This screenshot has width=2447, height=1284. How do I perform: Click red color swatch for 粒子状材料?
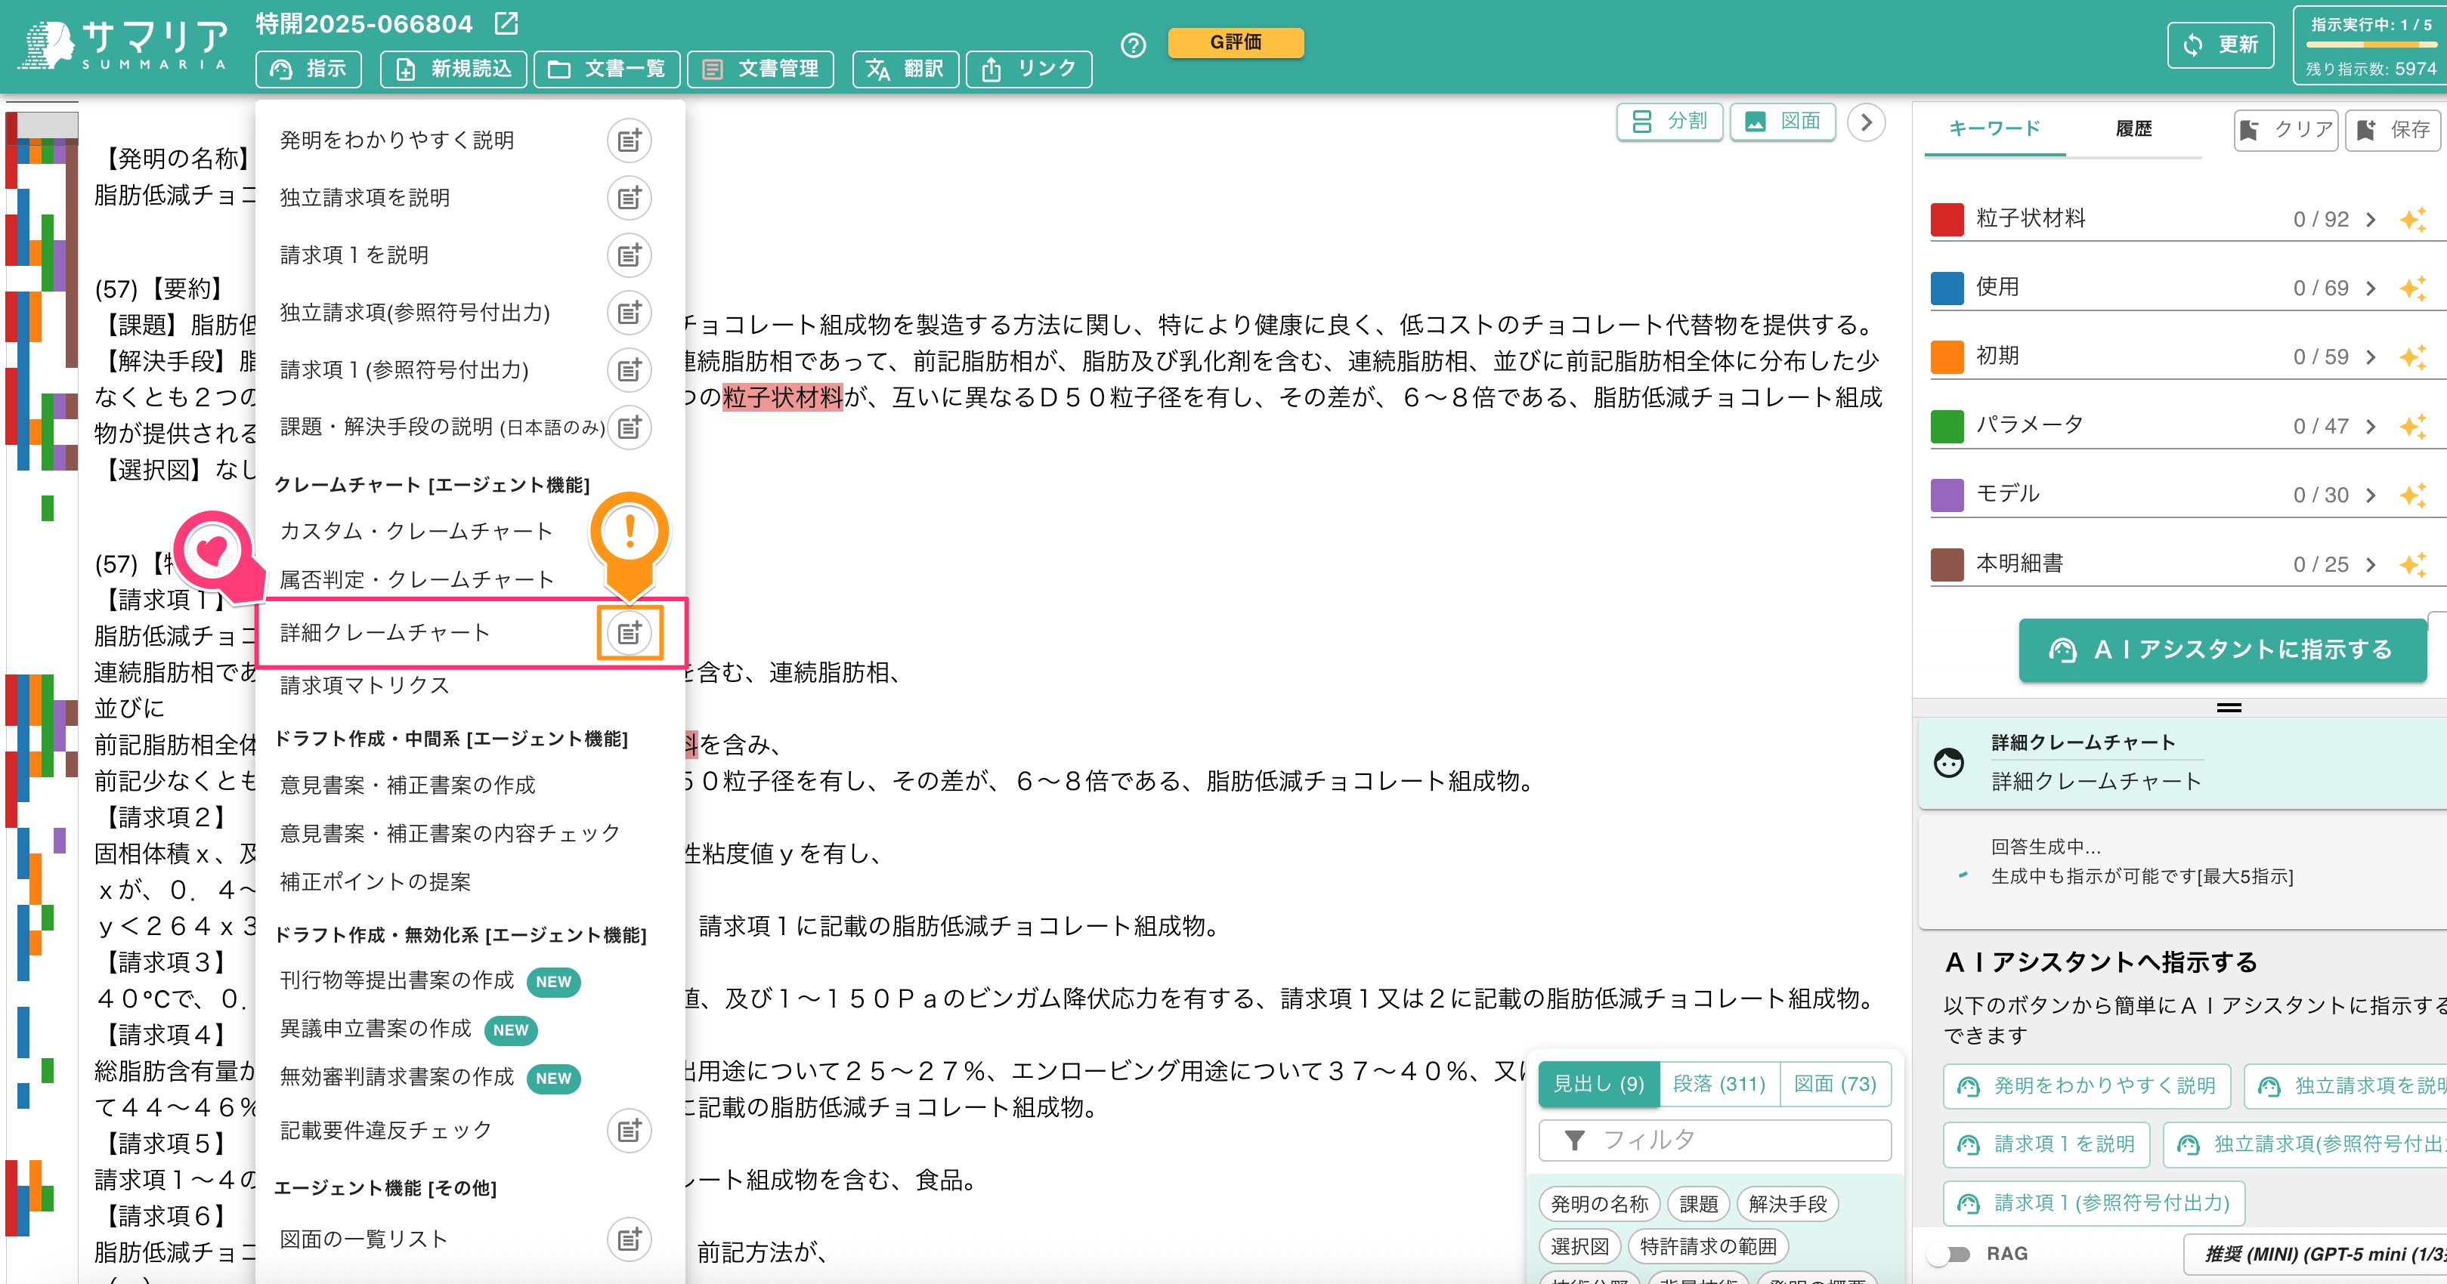click(1947, 219)
